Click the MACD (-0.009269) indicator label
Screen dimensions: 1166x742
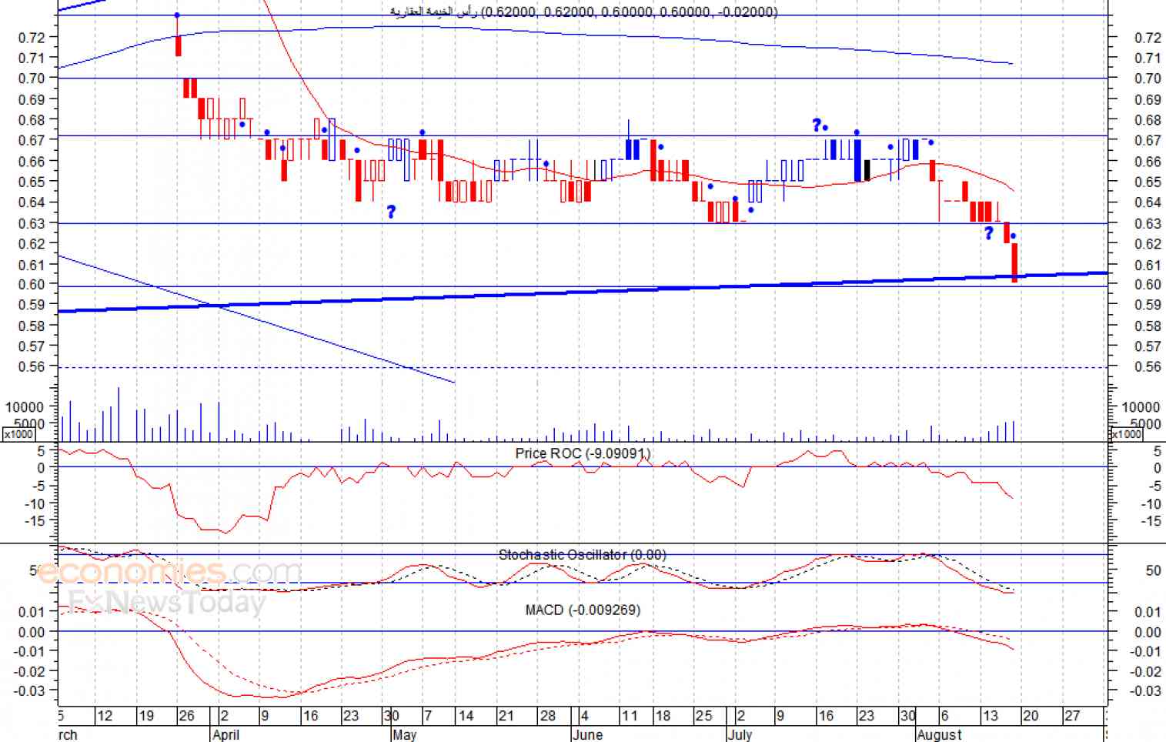click(x=583, y=610)
